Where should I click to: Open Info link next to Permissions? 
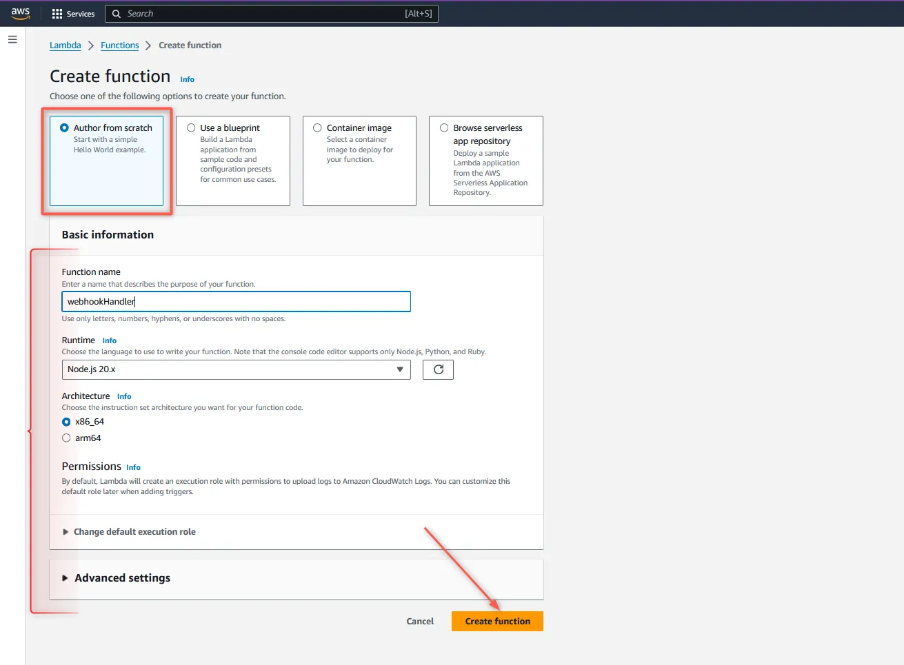(134, 467)
